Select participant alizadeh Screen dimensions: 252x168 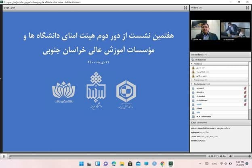219,92
